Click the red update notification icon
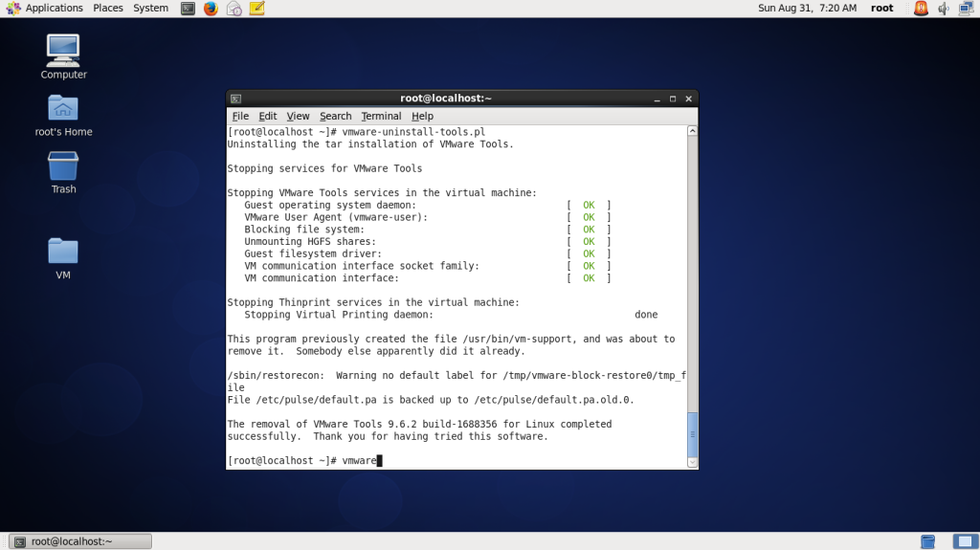The height and width of the screenshot is (550, 980). (x=921, y=8)
